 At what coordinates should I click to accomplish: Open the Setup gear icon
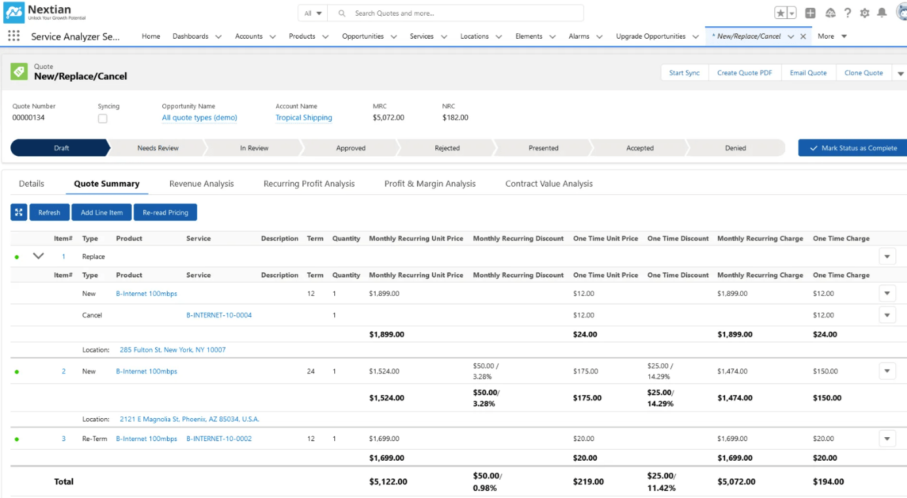864,13
